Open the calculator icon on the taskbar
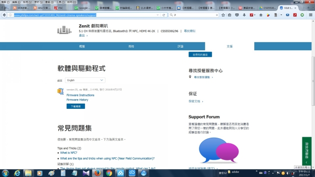 point(63,173)
